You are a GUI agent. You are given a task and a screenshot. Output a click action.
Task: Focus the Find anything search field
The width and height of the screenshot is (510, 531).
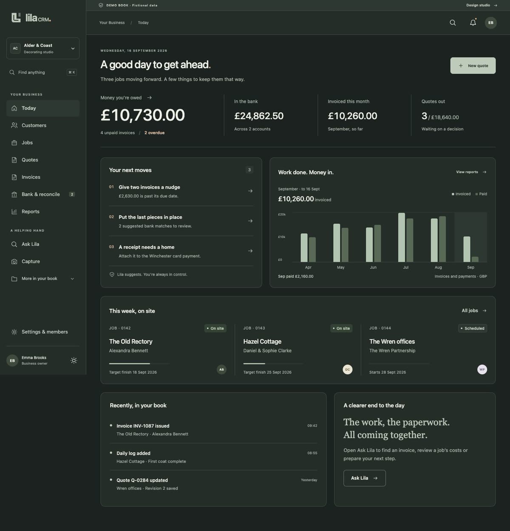pyautogui.click(x=43, y=72)
